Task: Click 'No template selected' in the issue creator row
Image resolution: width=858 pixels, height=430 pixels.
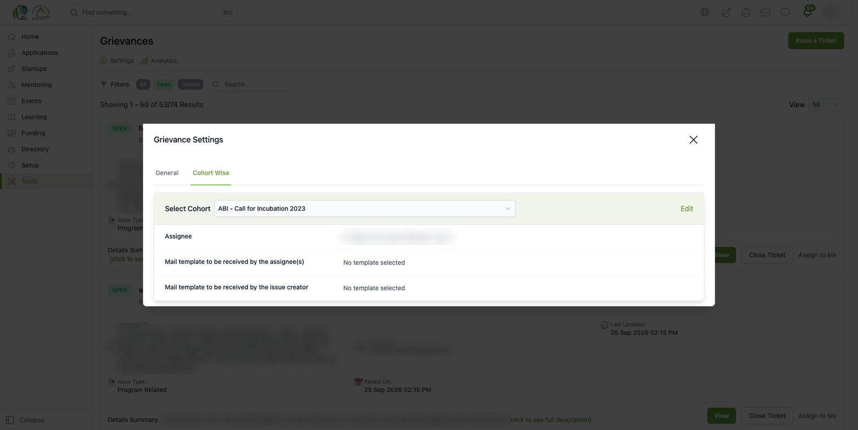Action: point(374,288)
